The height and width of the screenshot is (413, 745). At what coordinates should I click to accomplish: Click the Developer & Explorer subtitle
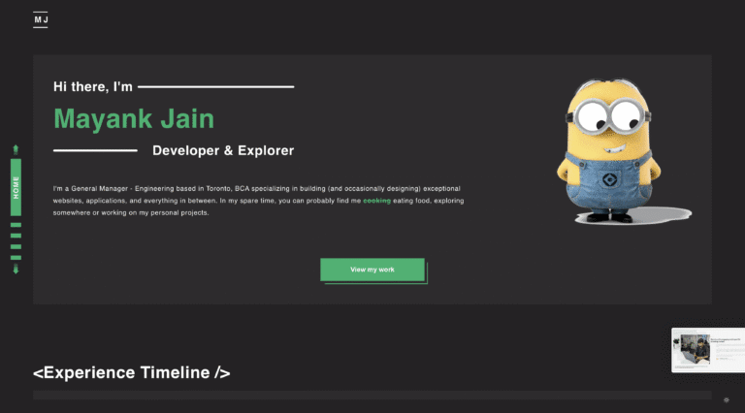(223, 151)
